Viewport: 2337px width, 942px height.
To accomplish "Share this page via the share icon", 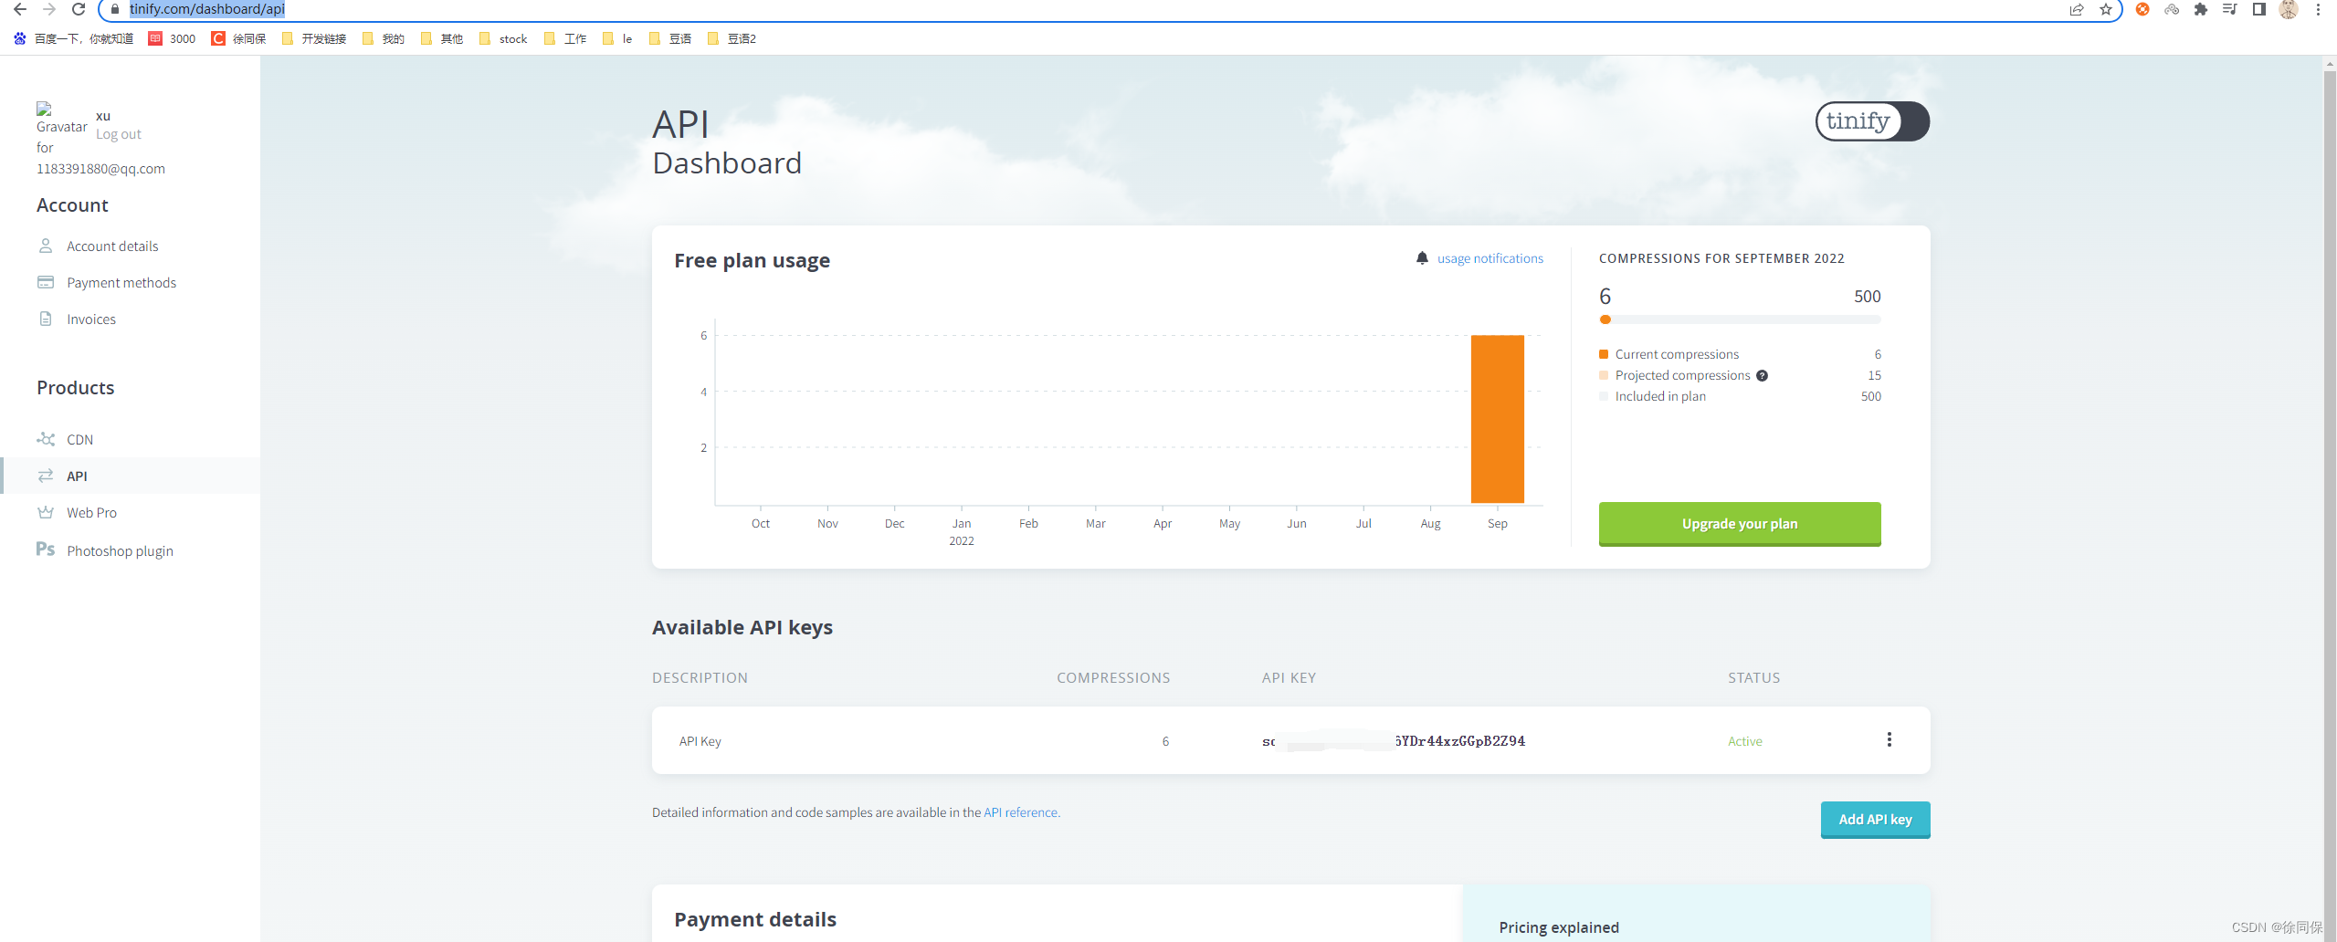I will click(x=2077, y=9).
